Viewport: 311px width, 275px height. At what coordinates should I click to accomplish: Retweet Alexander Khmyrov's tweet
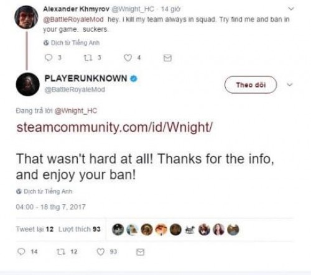(88, 58)
